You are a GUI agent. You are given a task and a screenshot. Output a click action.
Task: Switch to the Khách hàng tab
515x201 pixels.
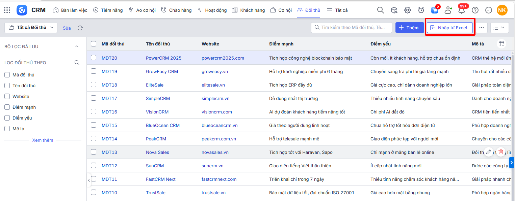(x=249, y=10)
